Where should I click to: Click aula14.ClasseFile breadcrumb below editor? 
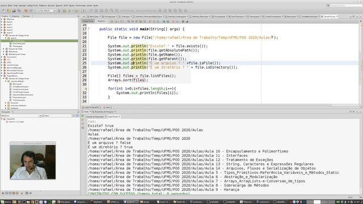click(x=92, y=107)
